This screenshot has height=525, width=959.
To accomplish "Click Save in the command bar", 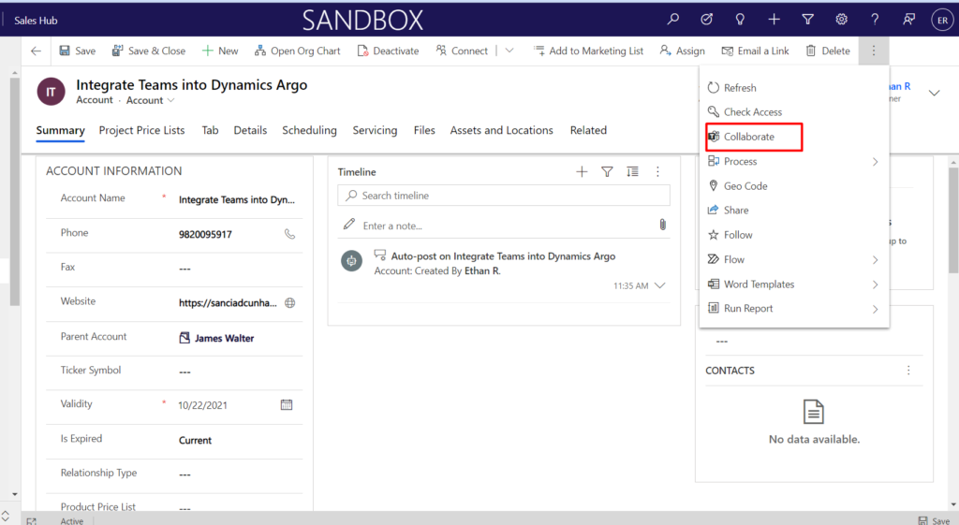I will (77, 51).
